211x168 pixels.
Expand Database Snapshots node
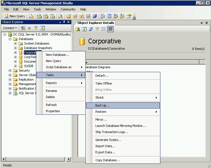pos(15,48)
